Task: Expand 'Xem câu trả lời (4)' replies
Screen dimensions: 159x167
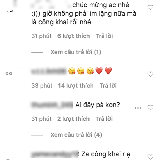Action: coord(76,135)
